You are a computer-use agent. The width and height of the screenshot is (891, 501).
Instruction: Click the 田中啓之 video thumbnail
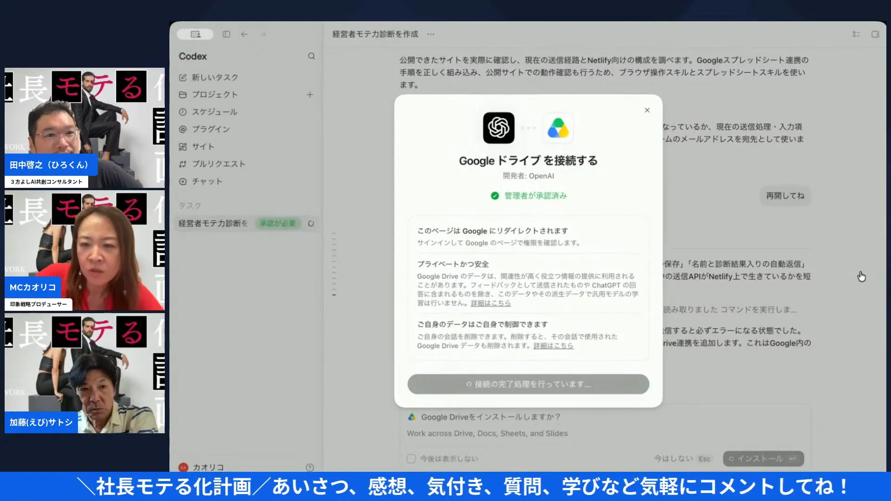click(x=84, y=128)
